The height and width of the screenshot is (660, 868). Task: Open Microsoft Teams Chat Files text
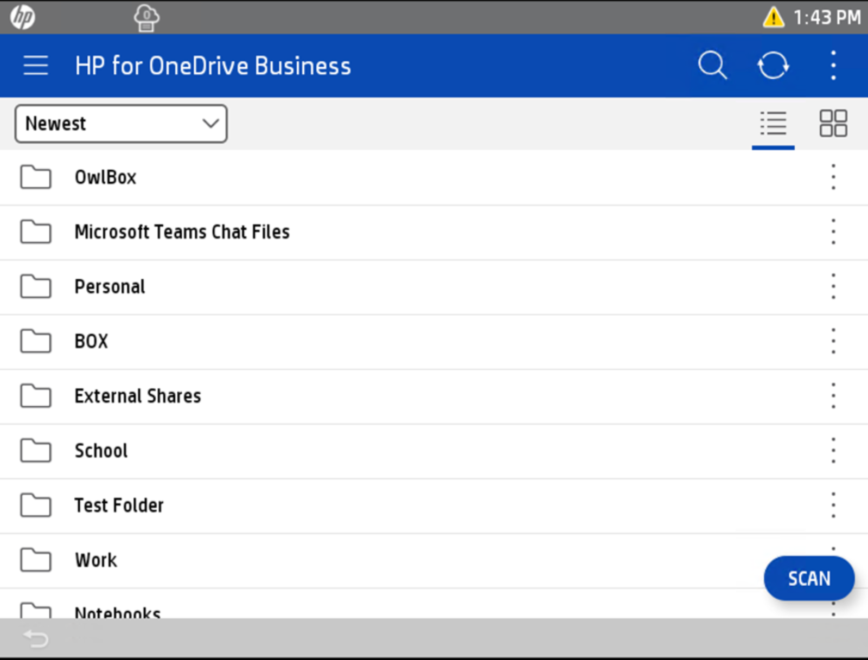182,232
